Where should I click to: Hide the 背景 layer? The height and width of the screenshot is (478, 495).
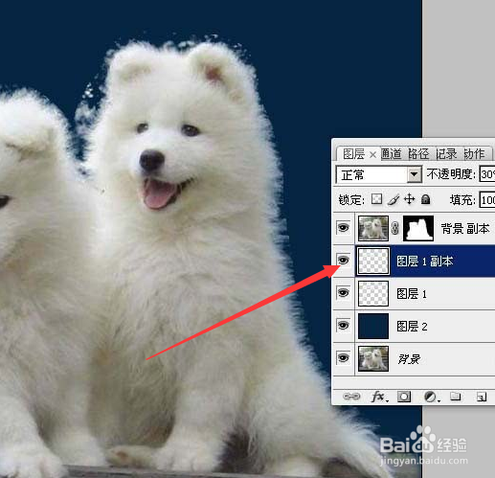[343, 358]
